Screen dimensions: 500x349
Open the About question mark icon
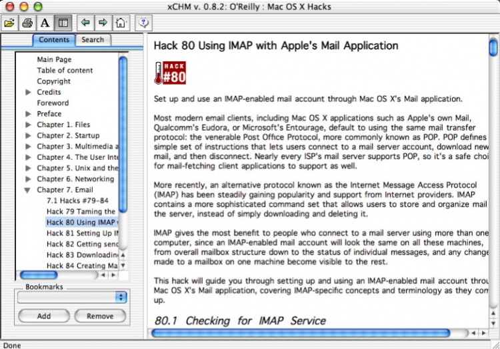coord(143,23)
